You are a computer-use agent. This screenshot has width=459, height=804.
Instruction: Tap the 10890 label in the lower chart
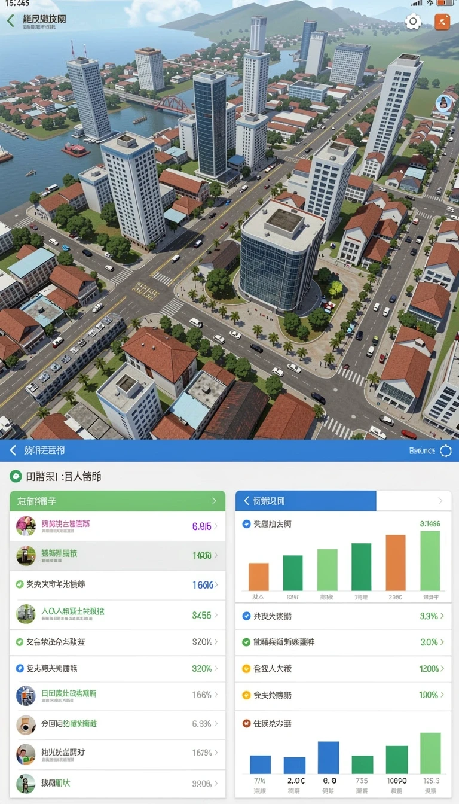[396, 781]
